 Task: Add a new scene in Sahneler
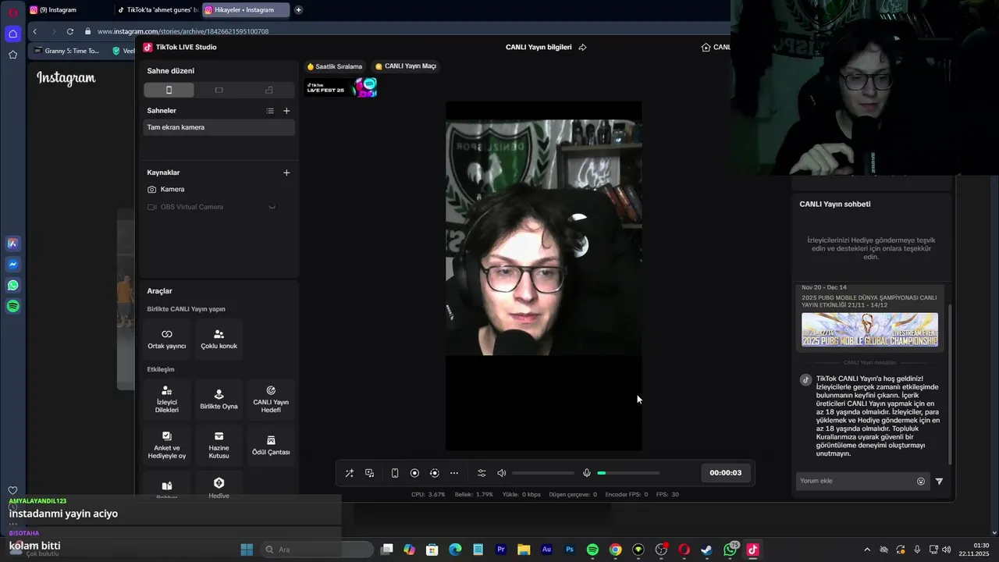tap(286, 111)
